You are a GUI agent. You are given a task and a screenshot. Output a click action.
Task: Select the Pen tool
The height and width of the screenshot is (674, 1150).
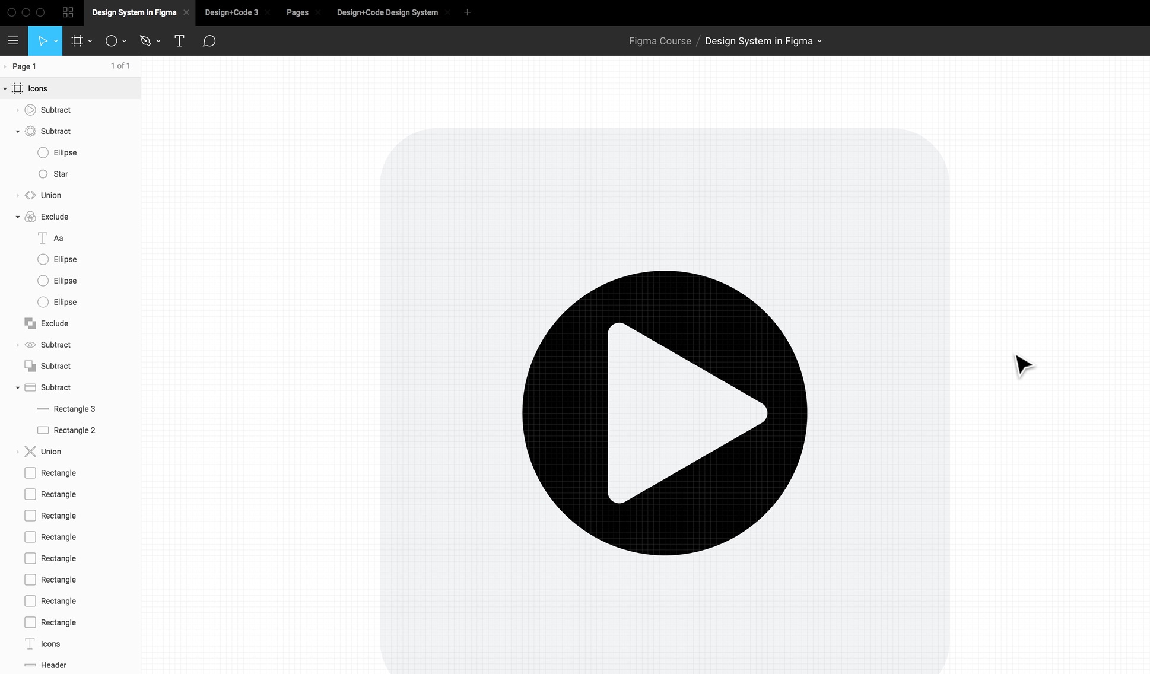(145, 41)
